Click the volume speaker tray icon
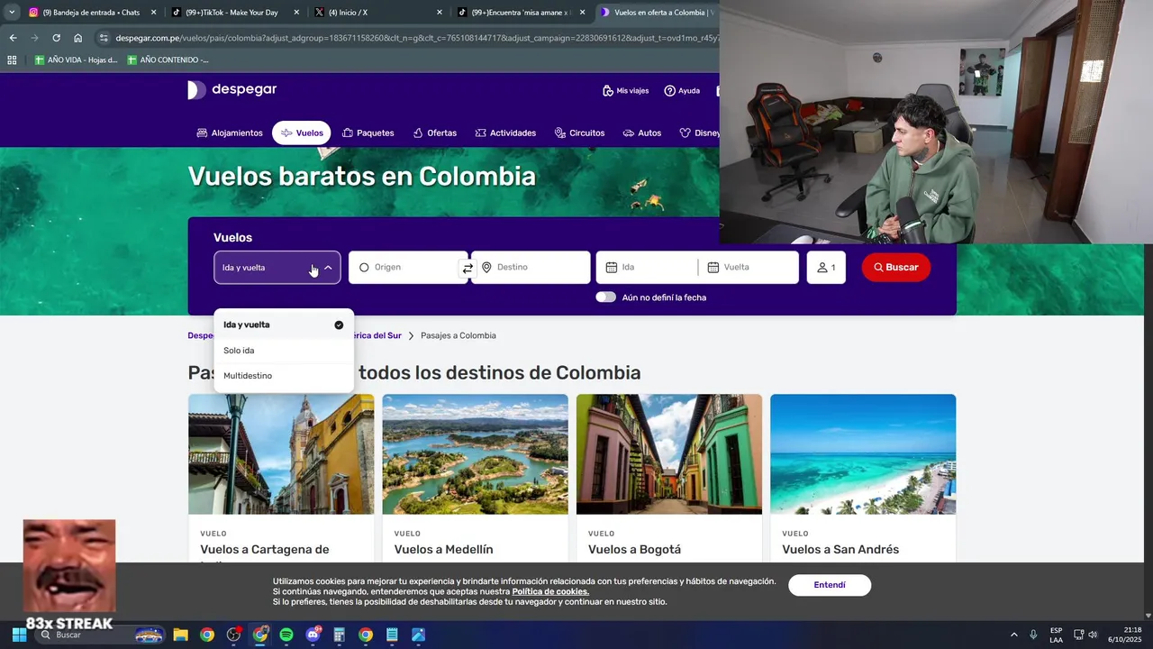Image resolution: width=1153 pixels, height=649 pixels. (x=1093, y=635)
